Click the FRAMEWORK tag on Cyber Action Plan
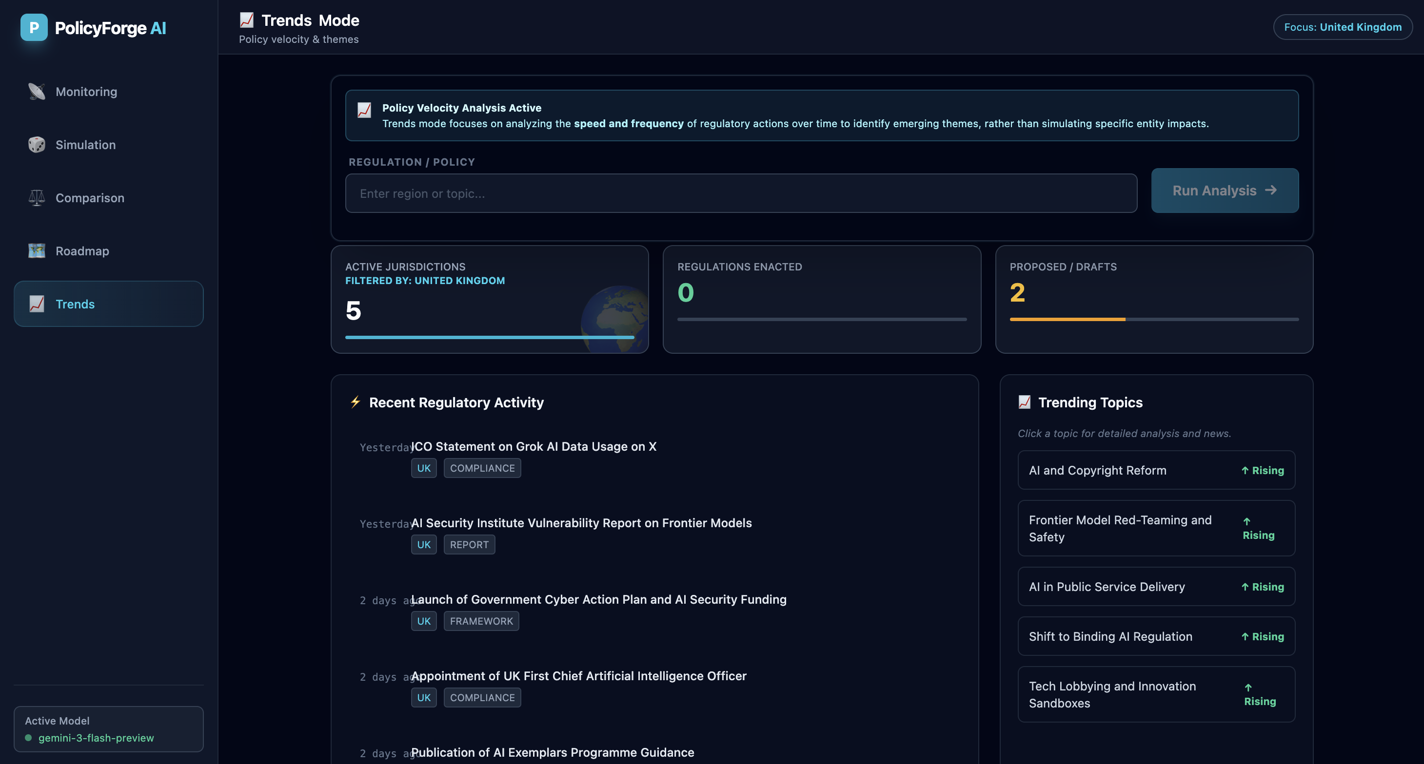The width and height of the screenshot is (1424, 764). coord(481,621)
